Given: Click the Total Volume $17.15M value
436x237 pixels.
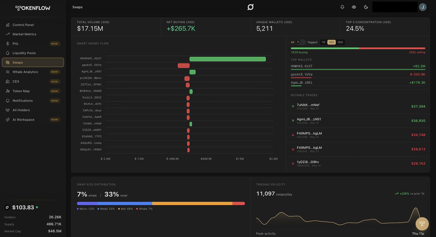Looking at the screenshot, I should click(x=90, y=28).
